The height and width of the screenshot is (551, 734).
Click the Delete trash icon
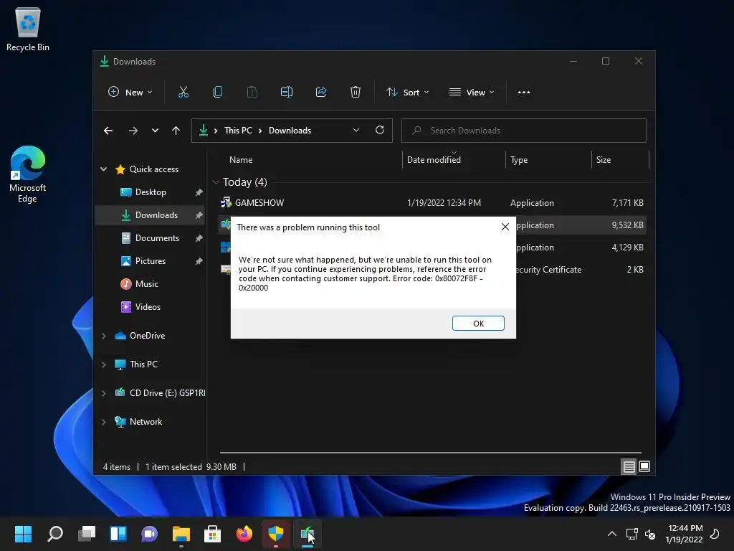(x=356, y=93)
